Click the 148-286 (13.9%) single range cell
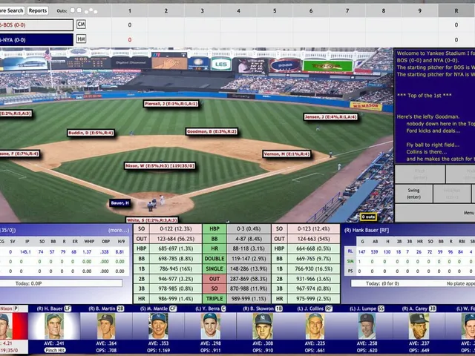The height and width of the screenshot is (356, 475). pyautogui.click(x=249, y=268)
